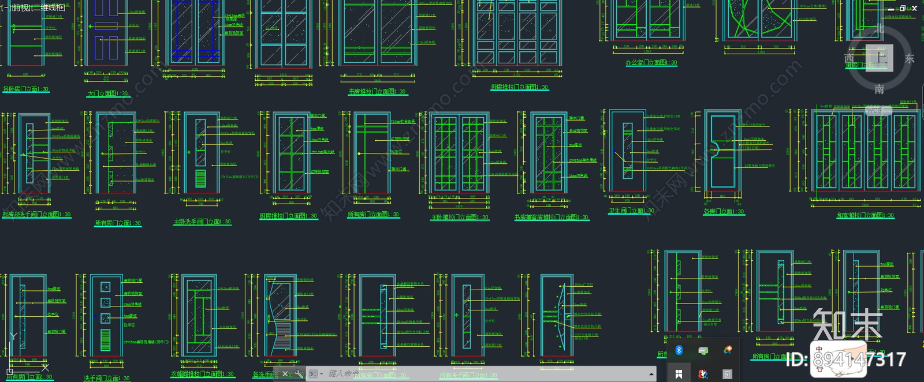
Task: Select the 厨房推拉门立面图1:30 title text
Action: (519, 87)
